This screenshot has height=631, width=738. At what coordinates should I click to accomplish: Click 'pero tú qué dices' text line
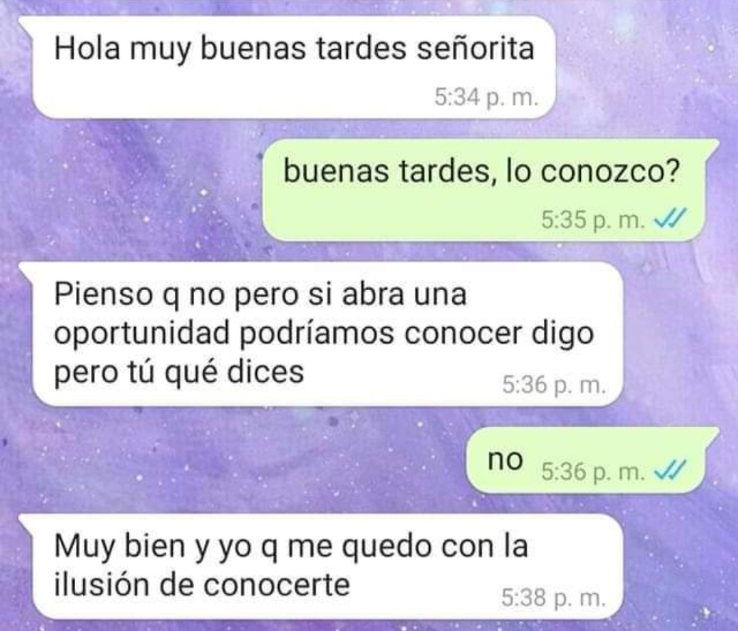click(179, 374)
